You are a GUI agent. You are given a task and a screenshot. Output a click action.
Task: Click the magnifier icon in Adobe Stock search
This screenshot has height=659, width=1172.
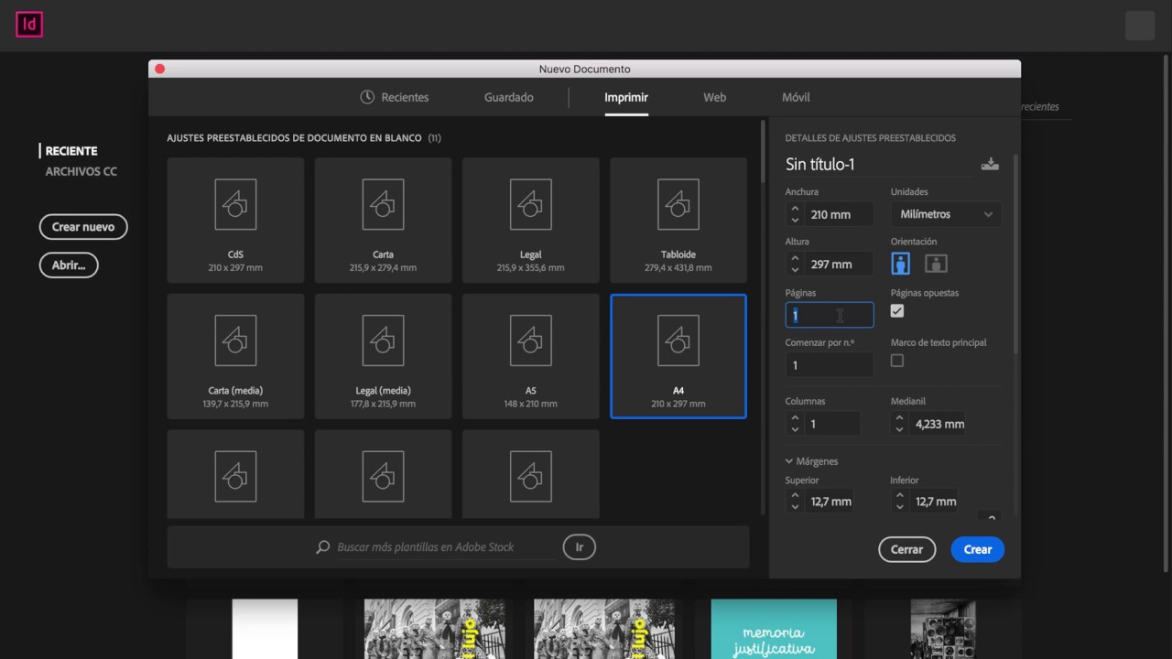pos(322,547)
